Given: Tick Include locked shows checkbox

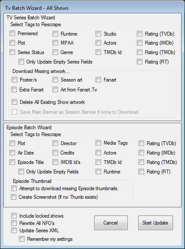Looking at the screenshot, I should (x=14, y=216).
